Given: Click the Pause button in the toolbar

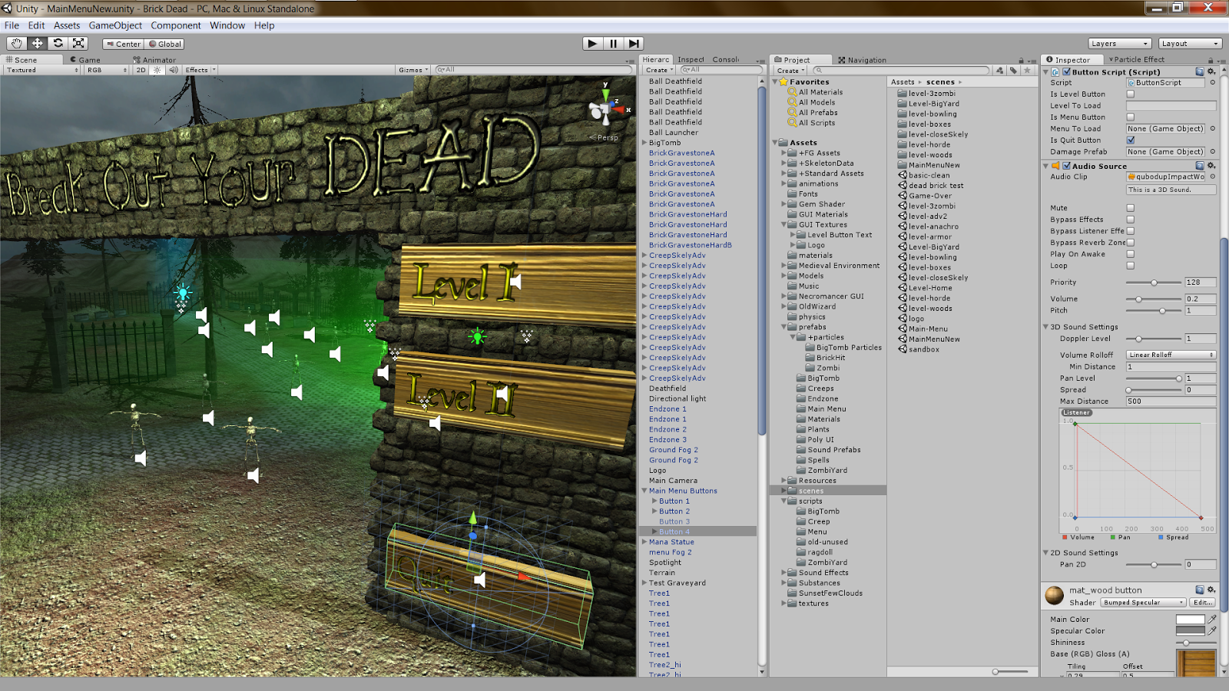Looking at the screenshot, I should click(x=613, y=44).
